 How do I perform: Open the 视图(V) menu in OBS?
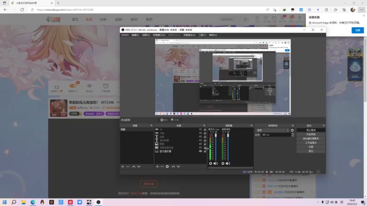click(x=146, y=35)
